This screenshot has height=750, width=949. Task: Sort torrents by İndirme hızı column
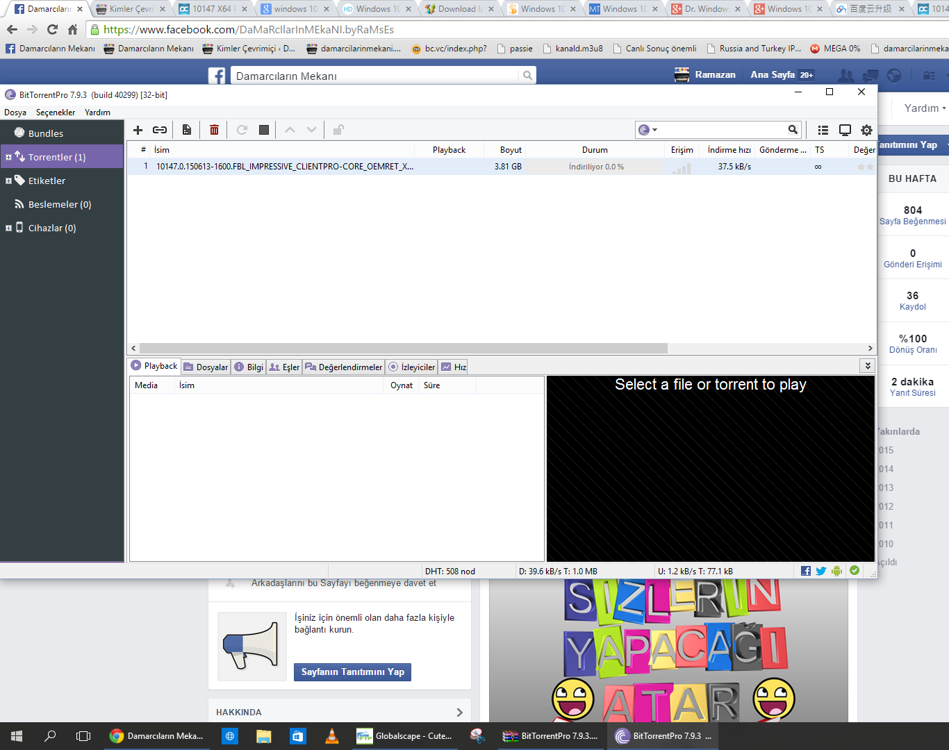(x=729, y=150)
